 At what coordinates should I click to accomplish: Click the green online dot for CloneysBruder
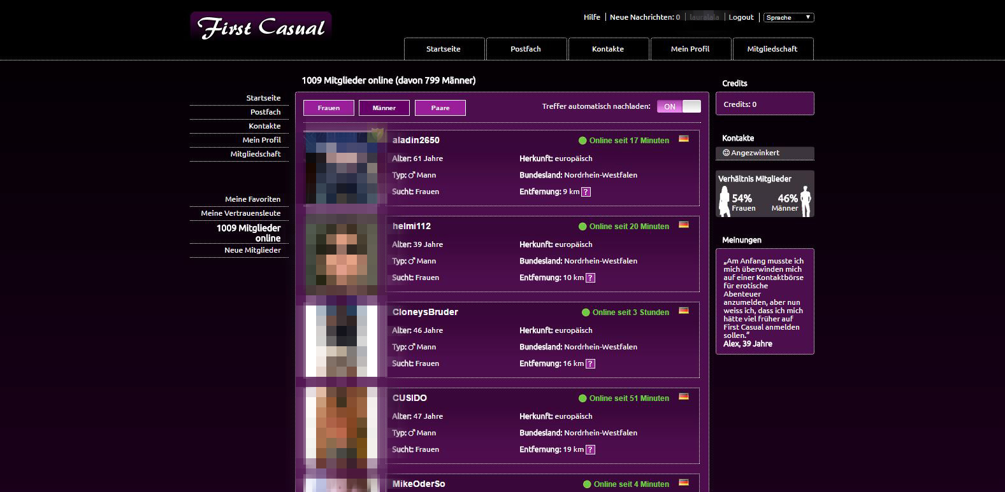(586, 313)
